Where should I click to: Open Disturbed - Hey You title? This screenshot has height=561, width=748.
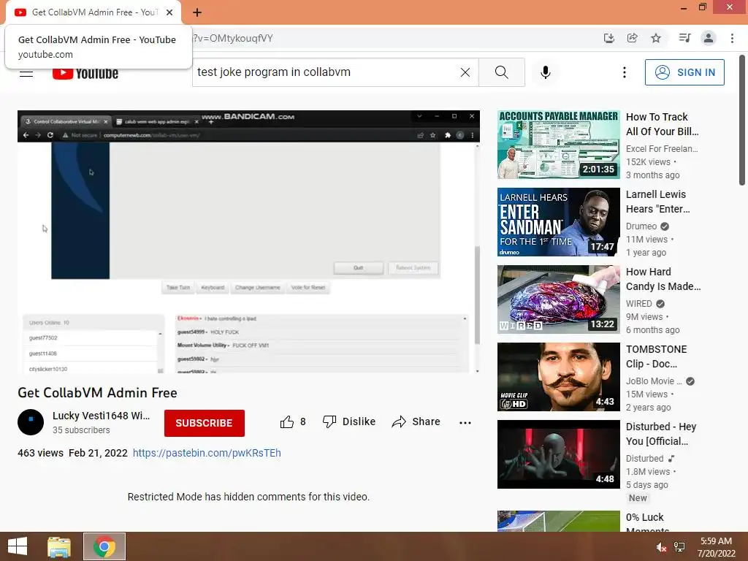point(661,434)
